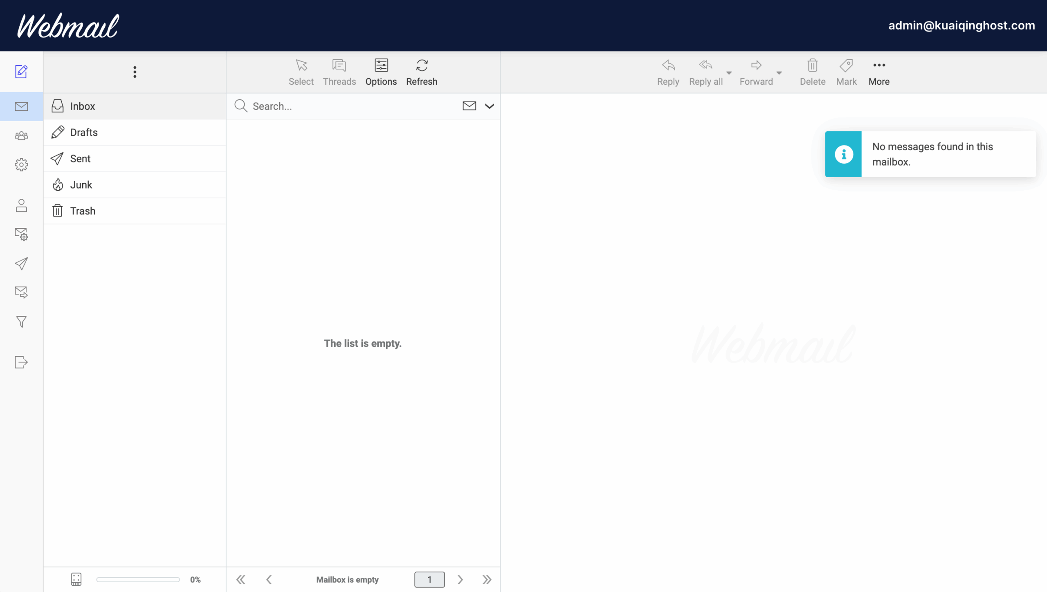
Task: Open the filter funnel sidebar icon
Action: (x=21, y=322)
